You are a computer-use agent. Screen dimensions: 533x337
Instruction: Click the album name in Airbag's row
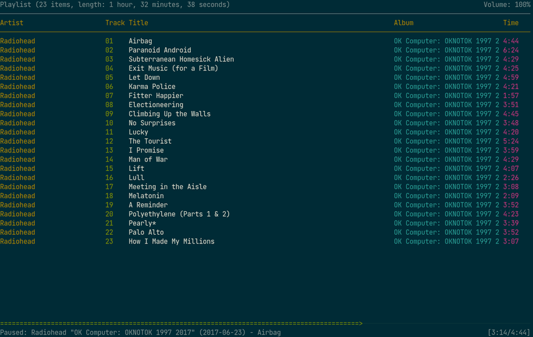click(446, 41)
